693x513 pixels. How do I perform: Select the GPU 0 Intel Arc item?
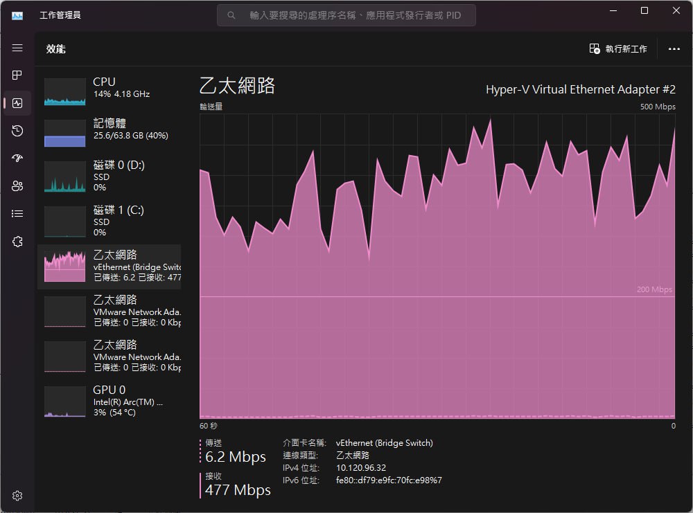(109, 402)
